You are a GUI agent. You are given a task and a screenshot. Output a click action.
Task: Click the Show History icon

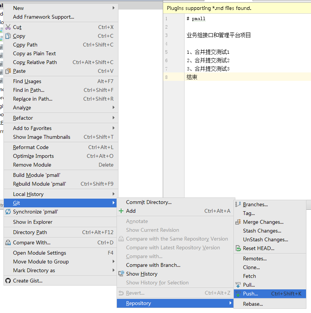coord(121,274)
